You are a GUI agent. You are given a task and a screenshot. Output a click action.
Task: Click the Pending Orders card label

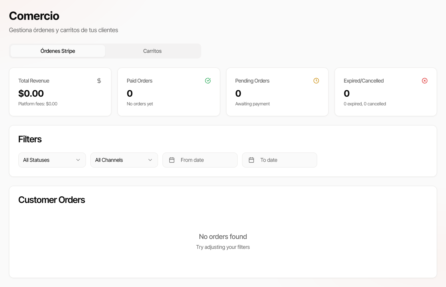click(x=252, y=81)
